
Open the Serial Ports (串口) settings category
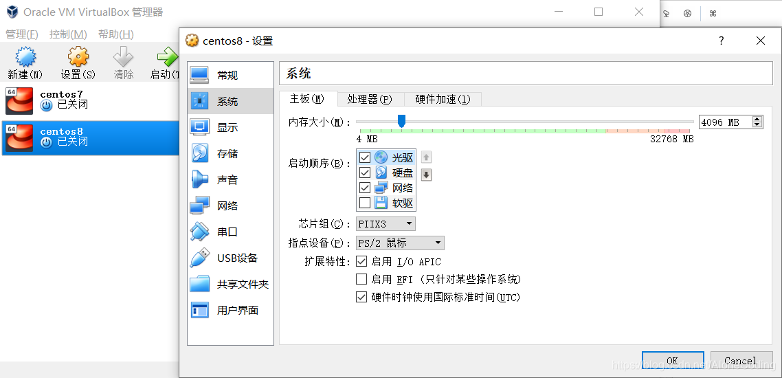(230, 232)
